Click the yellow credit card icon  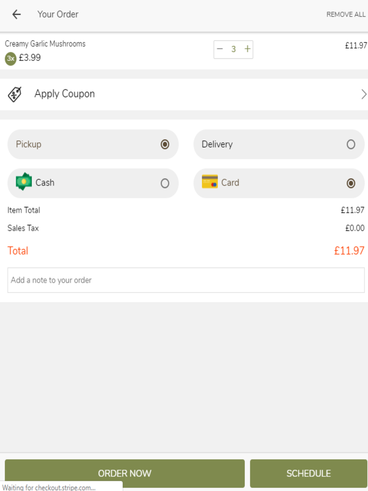click(x=210, y=181)
